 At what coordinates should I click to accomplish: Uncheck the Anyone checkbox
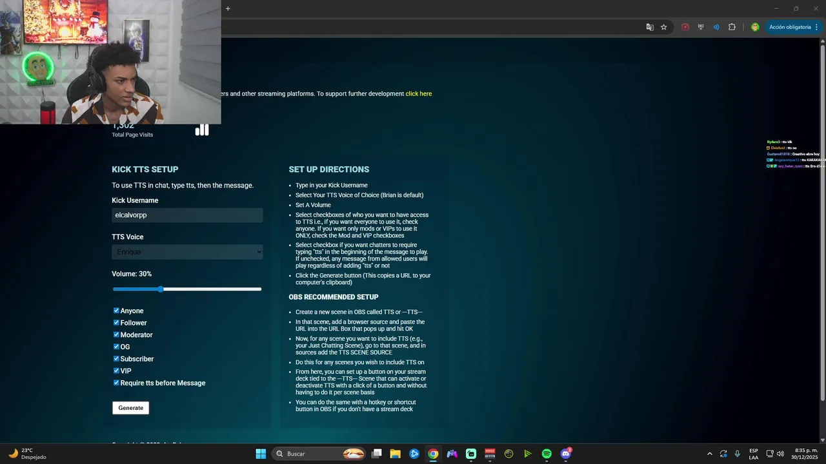click(116, 311)
